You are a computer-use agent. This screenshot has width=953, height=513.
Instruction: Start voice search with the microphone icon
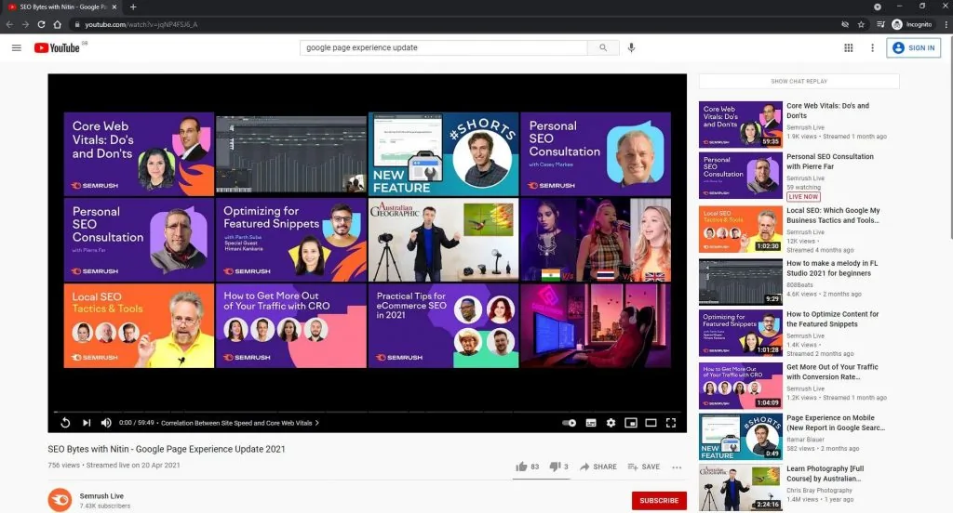(632, 47)
